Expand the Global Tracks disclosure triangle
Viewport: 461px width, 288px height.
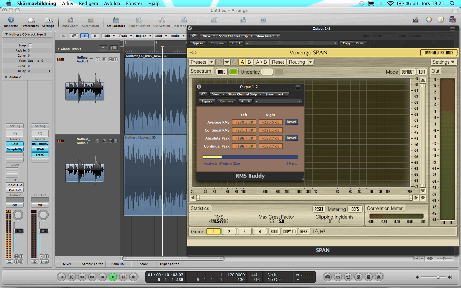(x=59, y=49)
